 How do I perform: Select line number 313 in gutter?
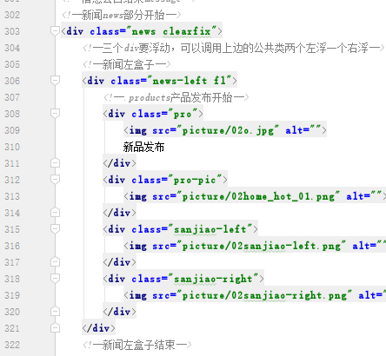click(12, 196)
